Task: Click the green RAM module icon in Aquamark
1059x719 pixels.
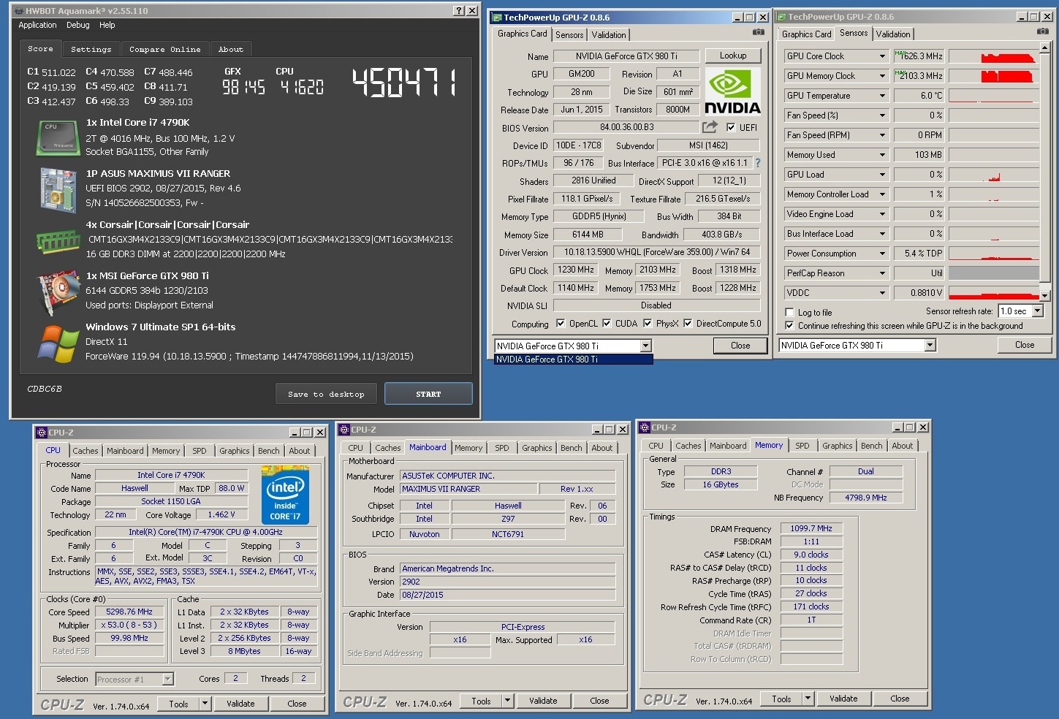Action: tap(58, 240)
